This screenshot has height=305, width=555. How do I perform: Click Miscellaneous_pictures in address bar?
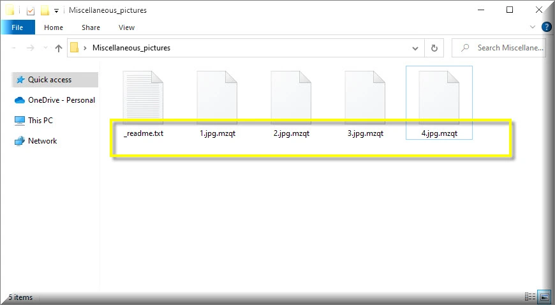pyautogui.click(x=131, y=48)
